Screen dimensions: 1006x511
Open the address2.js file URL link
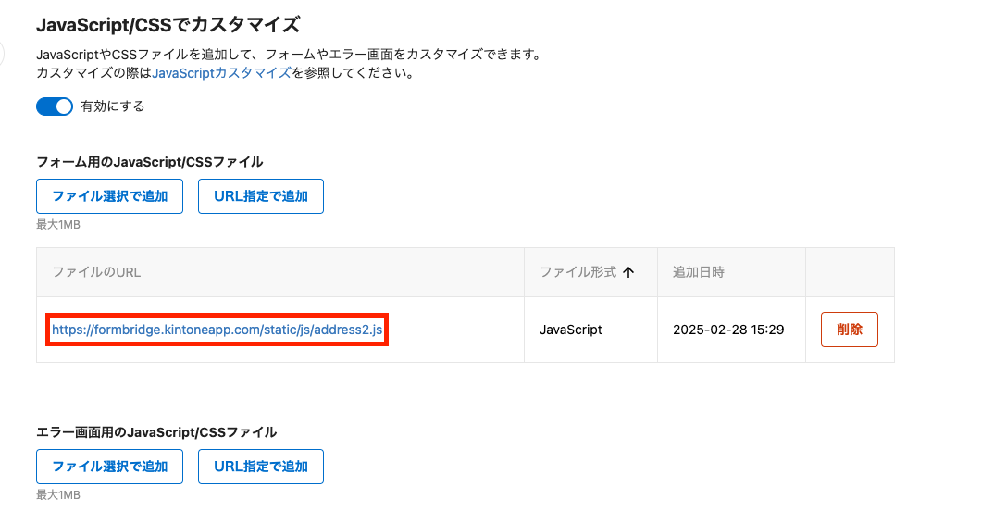217,330
